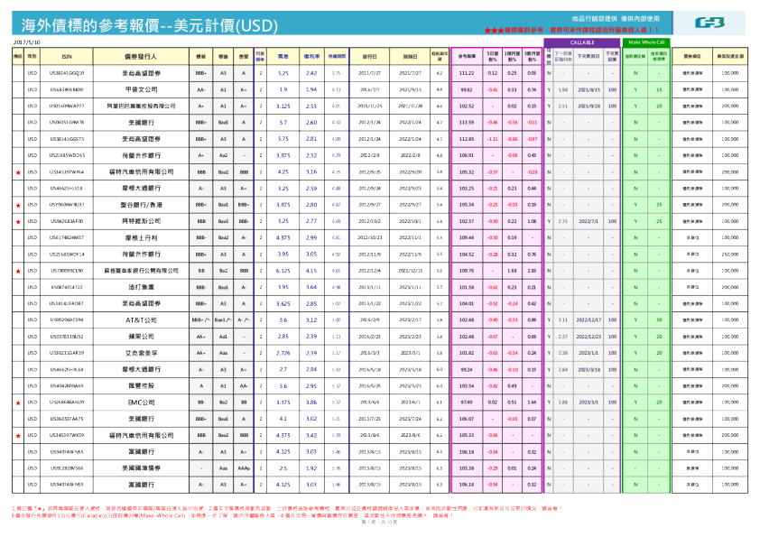
Task: Click the Y flag in 甲骨文公司 callable column
Action: pyautogui.click(x=549, y=90)
